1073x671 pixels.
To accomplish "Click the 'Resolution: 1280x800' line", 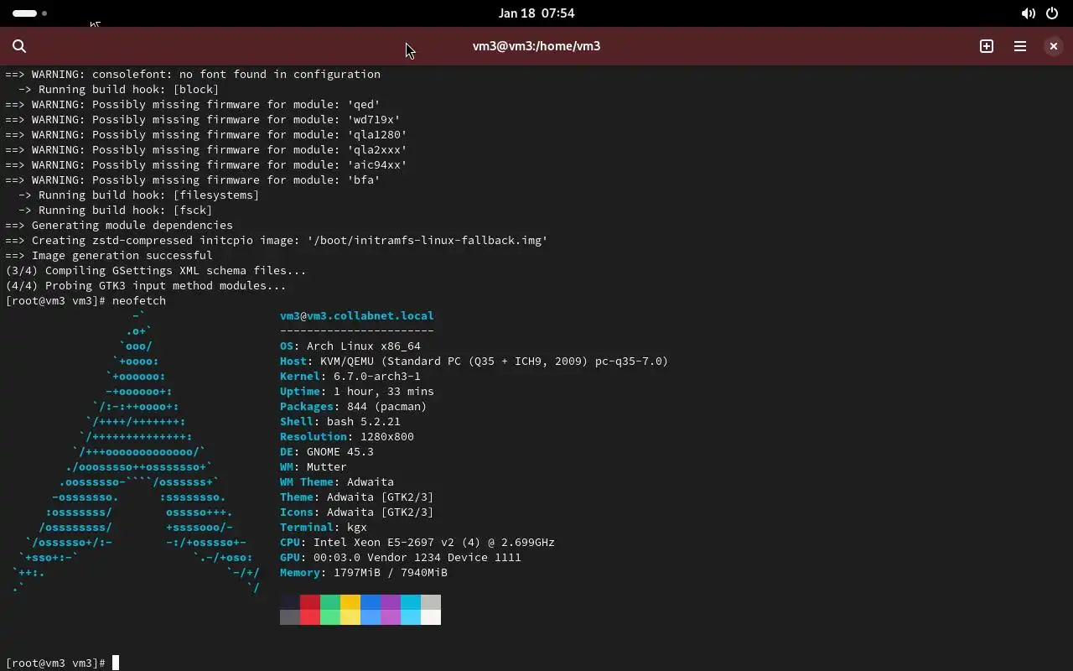I will (x=347, y=437).
